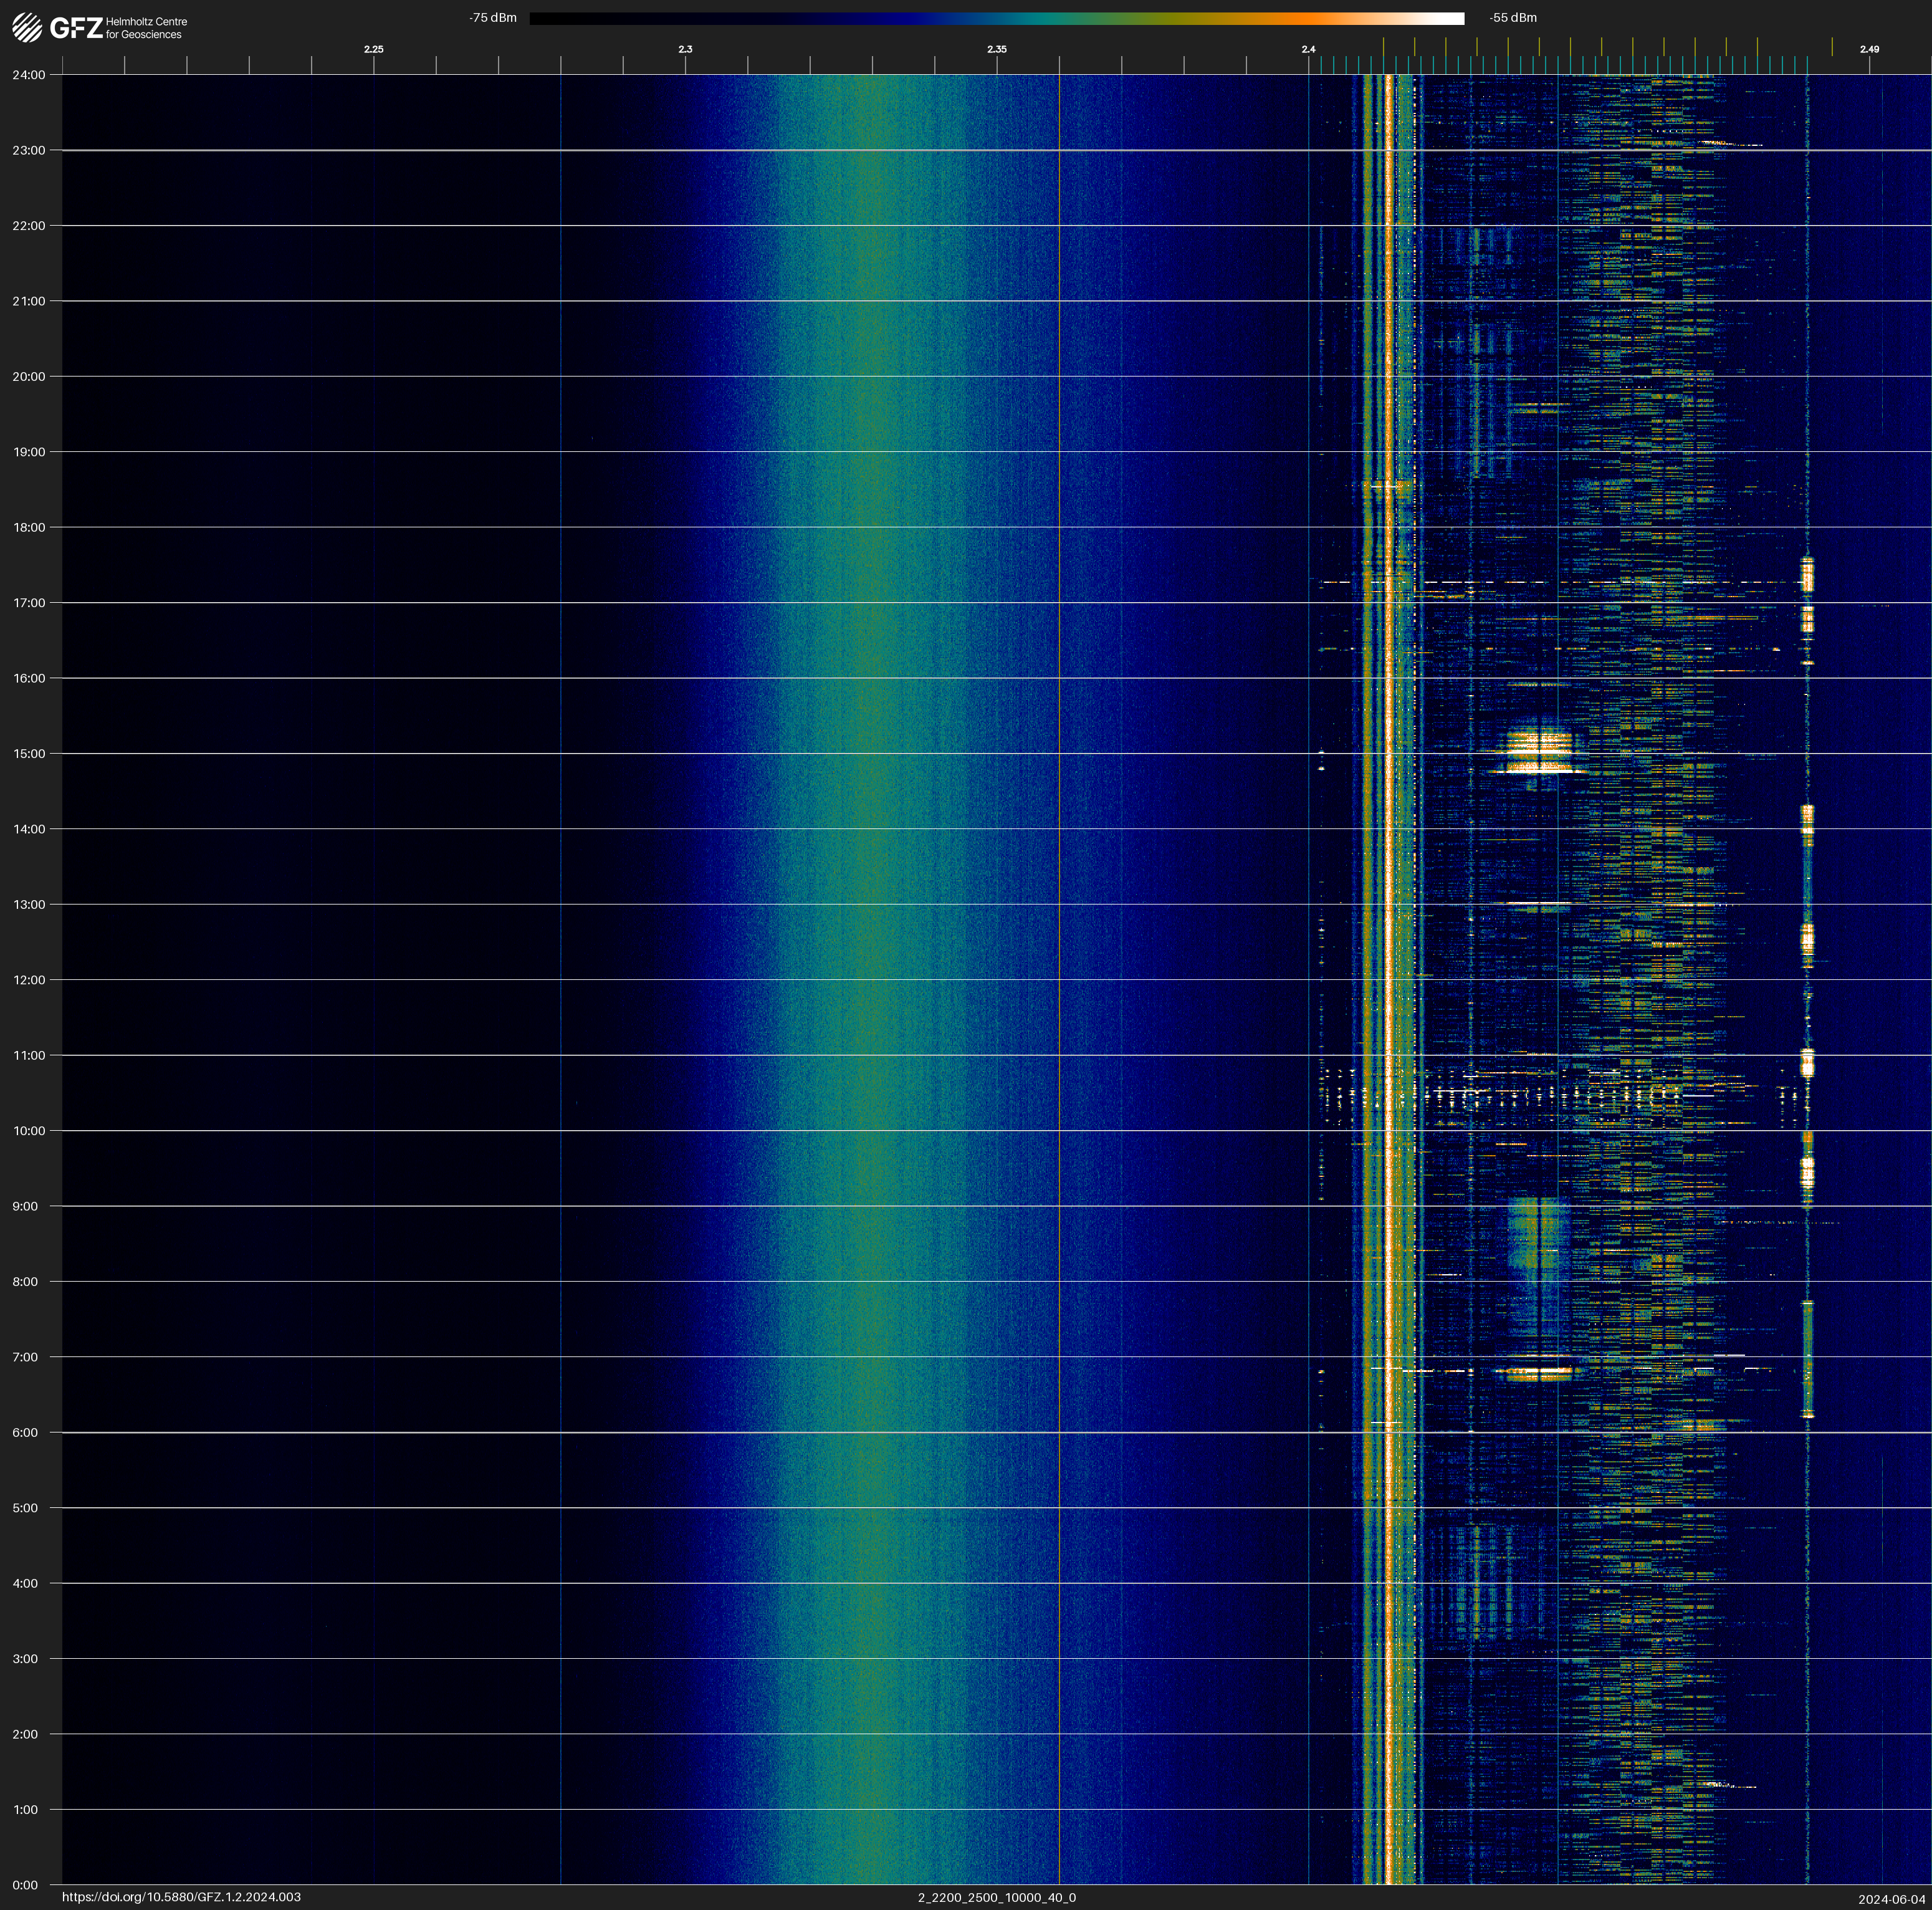Click the bright signal burst near 15:00
Viewport: 1932px width, 1910px height.
tap(1540, 753)
